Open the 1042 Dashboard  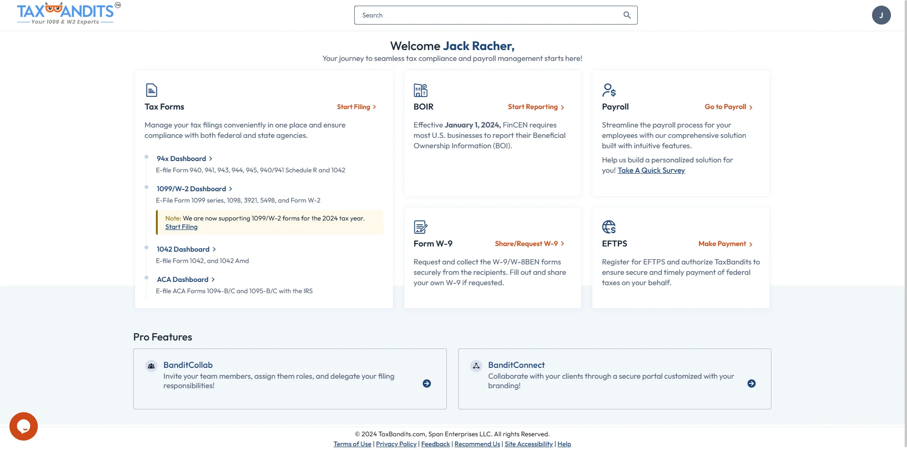183,249
